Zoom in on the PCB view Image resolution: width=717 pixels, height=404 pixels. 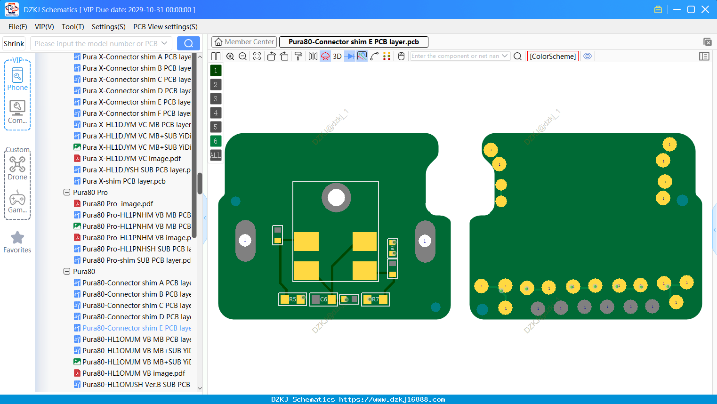tap(230, 56)
